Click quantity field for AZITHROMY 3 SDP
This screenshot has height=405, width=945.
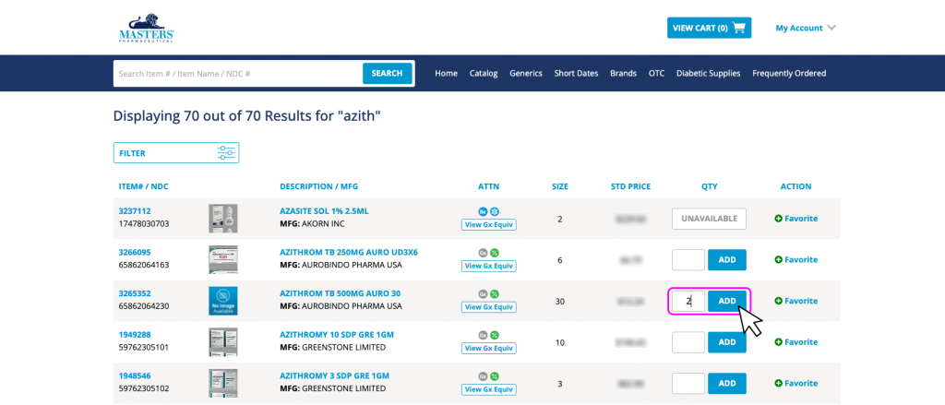click(x=688, y=383)
